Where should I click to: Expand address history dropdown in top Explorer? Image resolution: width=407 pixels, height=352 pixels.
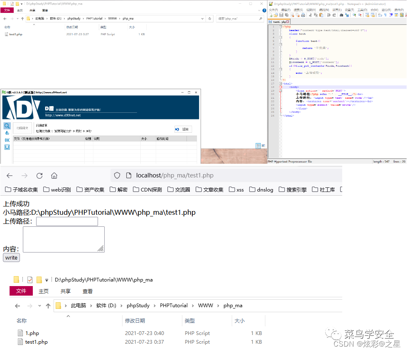point(202,19)
